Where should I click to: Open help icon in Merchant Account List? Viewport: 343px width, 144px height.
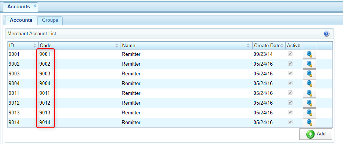pyautogui.click(x=326, y=34)
